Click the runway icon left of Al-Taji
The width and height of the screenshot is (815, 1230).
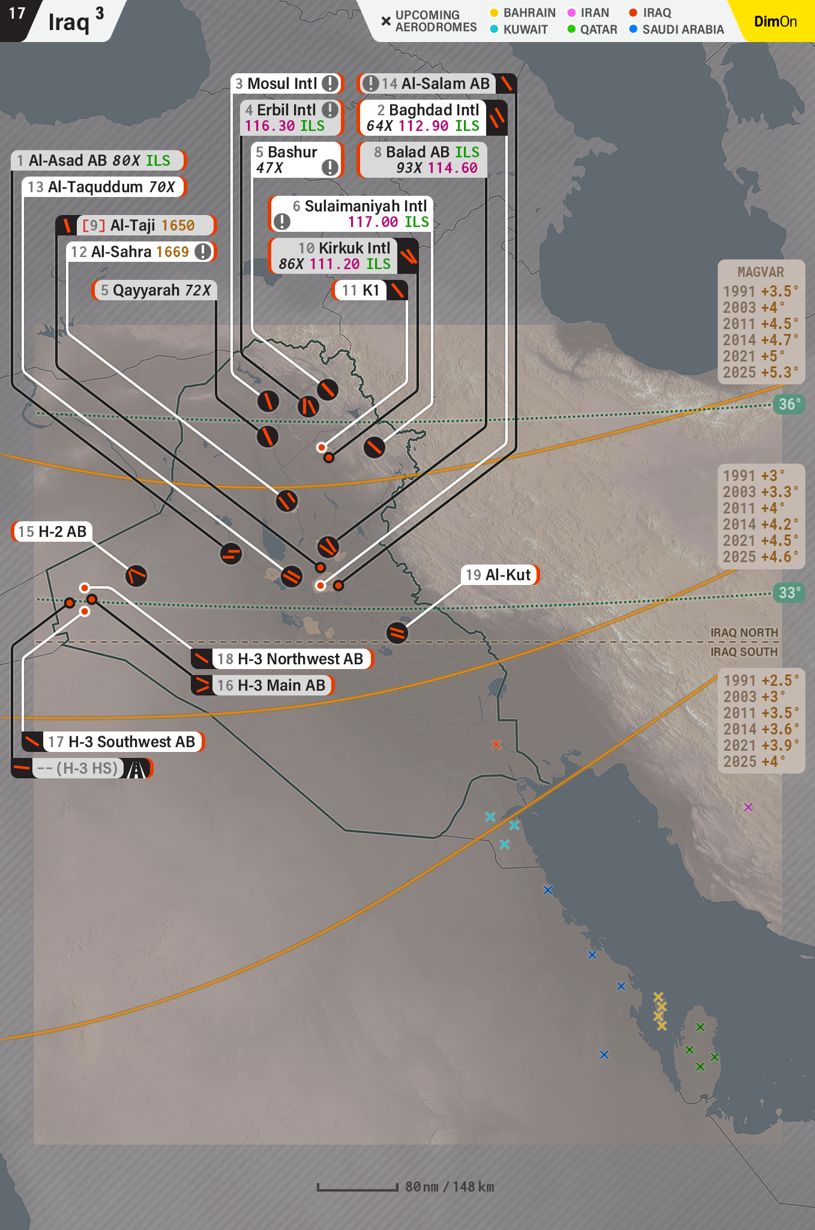[67, 226]
